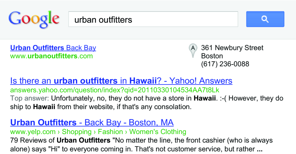Visit the www.urbanoutfitters.com green URL
This screenshot has height=154, width=296.
[51, 56]
